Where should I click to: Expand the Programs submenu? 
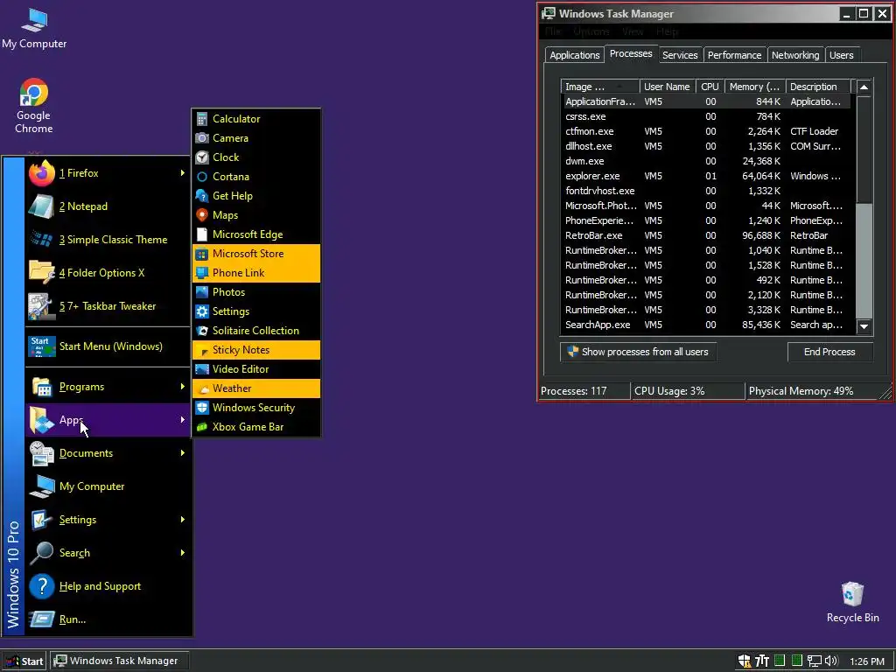pos(108,387)
